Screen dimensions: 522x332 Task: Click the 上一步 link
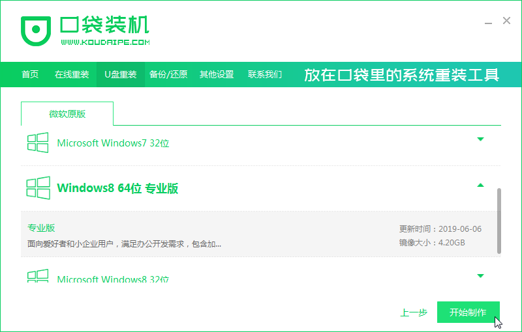pos(414,312)
